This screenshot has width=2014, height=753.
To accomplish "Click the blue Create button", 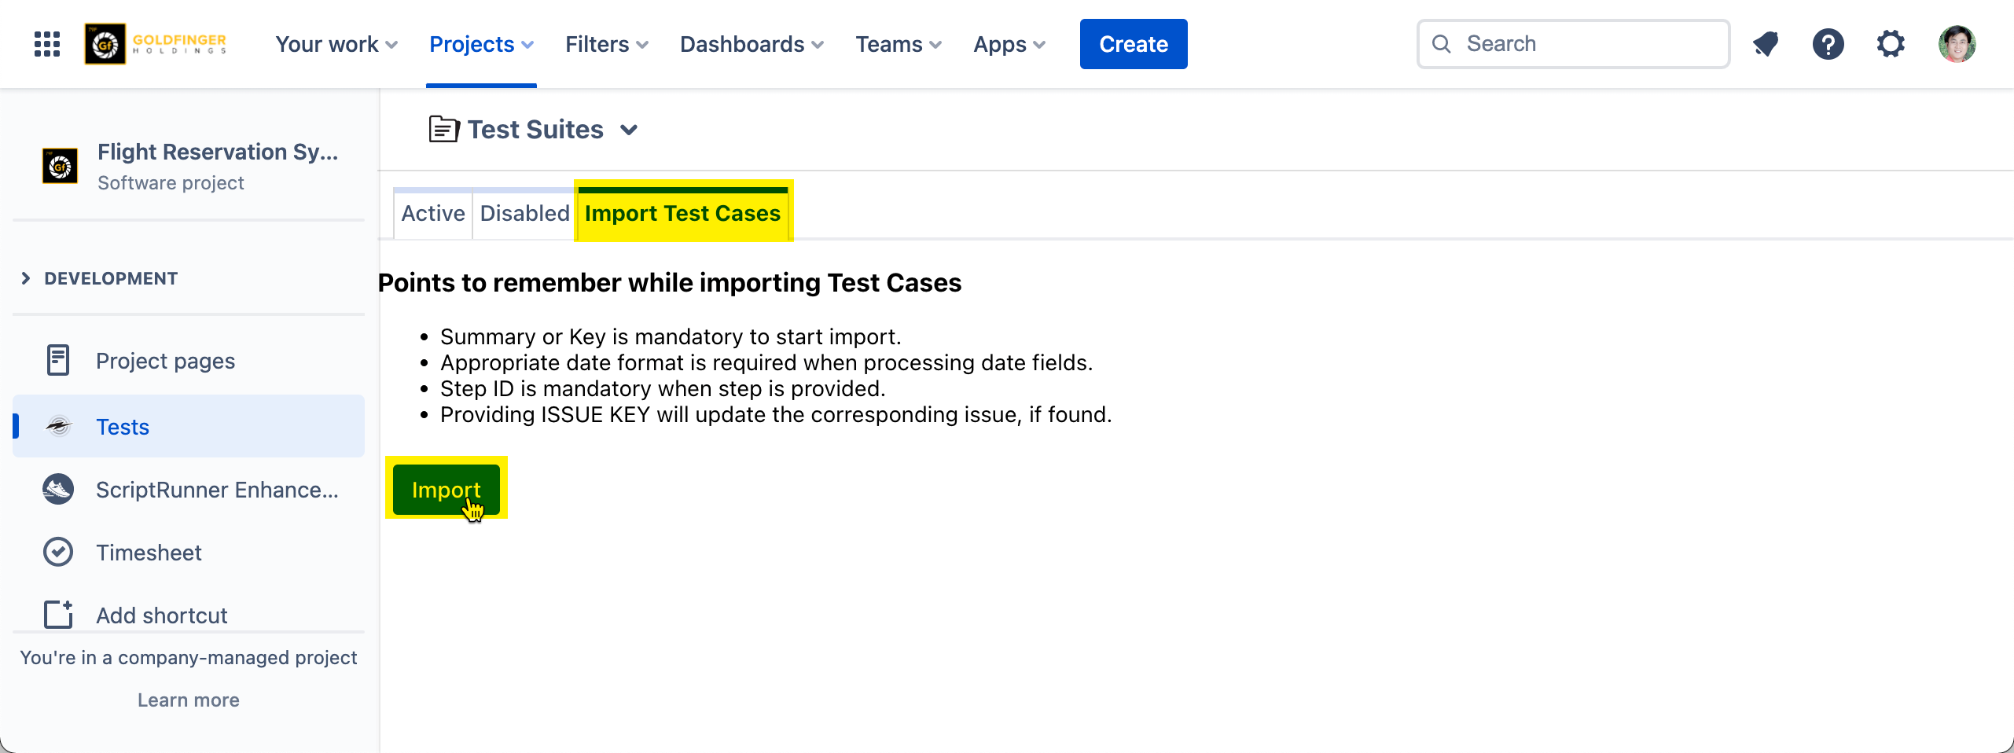I will click(x=1133, y=44).
